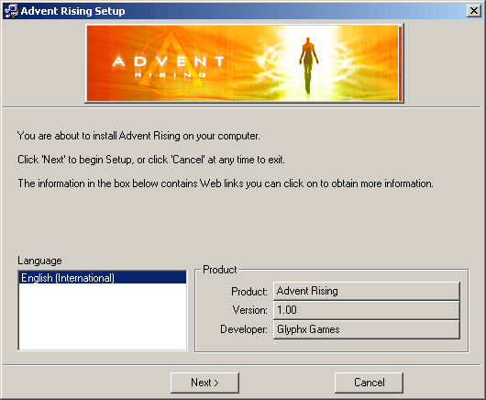Click the Language label above the list

[x=39, y=261]
